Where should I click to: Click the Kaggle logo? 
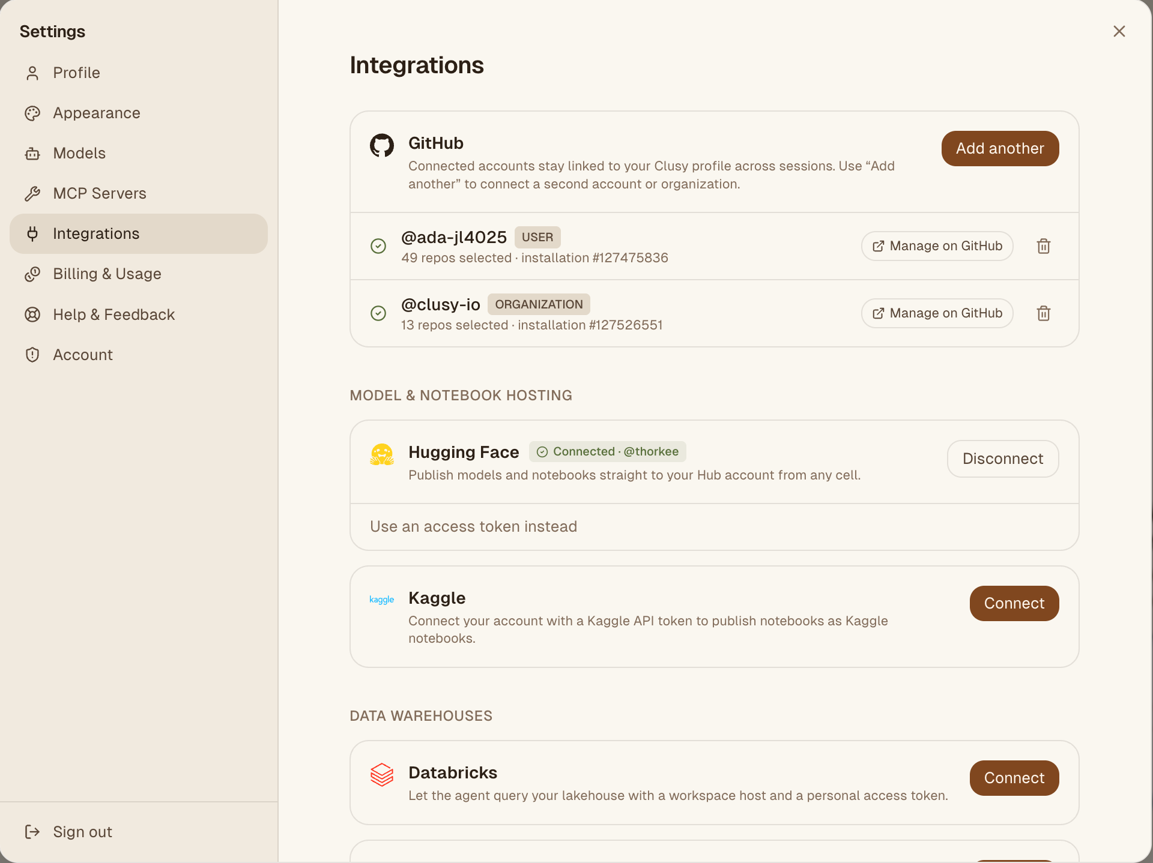[382, 600]
